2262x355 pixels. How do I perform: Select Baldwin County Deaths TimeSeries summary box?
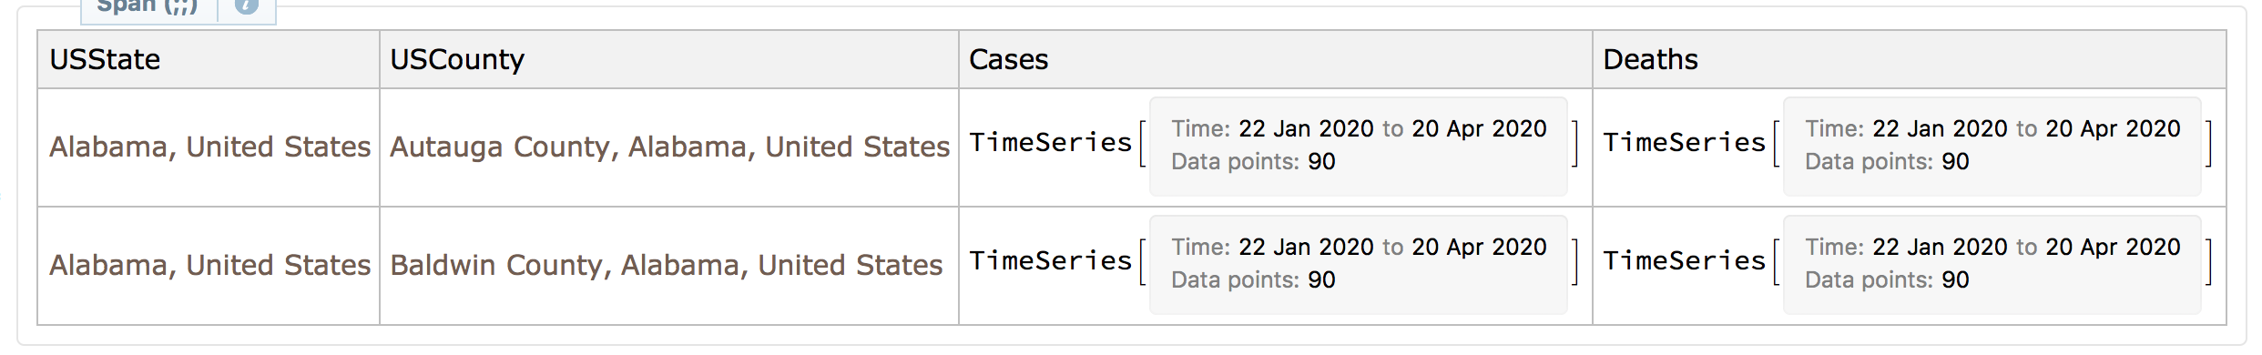[1992, 265]
